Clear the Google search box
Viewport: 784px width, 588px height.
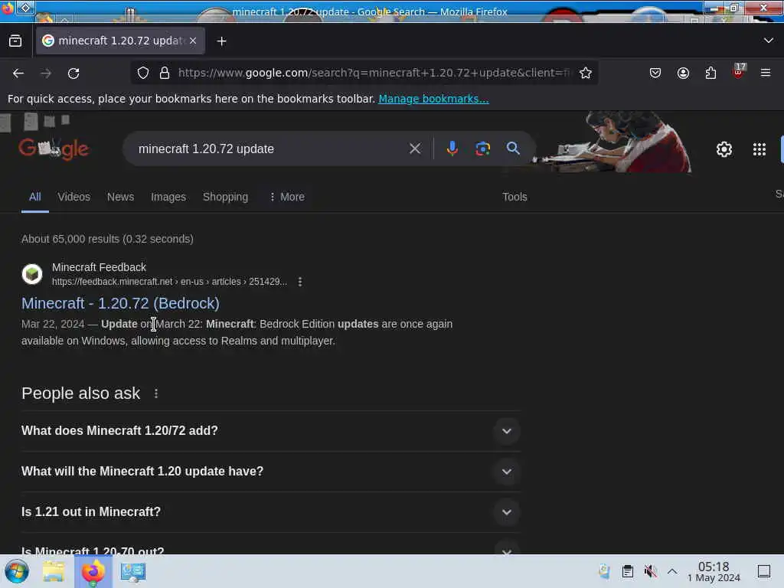point(414,149)
